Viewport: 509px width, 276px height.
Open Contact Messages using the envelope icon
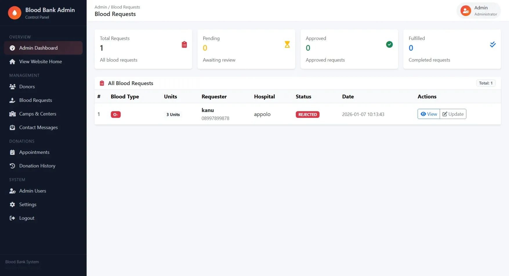pyautogui.click(x=12, y=127)
